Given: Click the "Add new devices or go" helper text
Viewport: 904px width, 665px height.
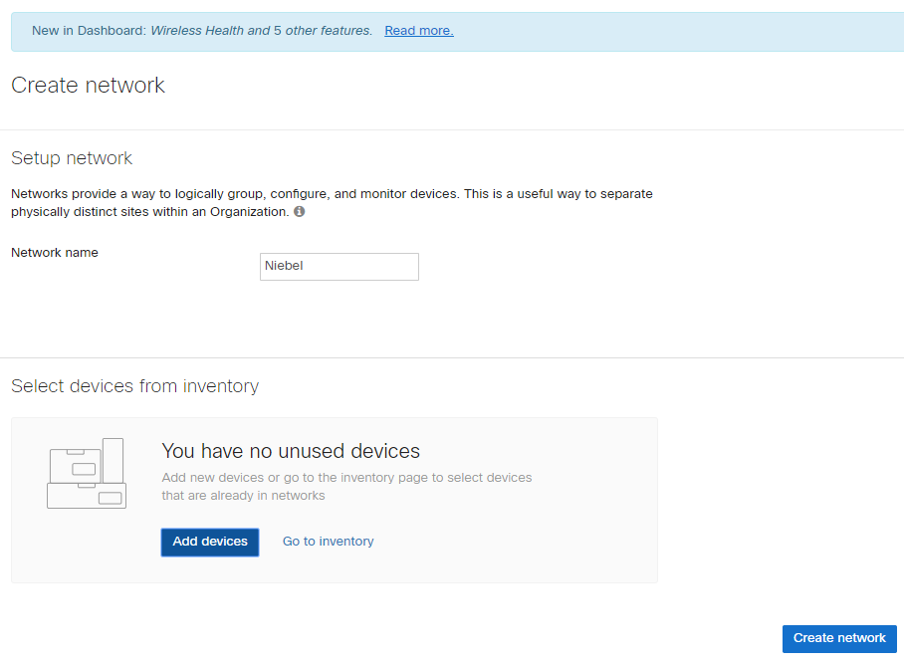Looking at the screenshot, I should 346,478.
